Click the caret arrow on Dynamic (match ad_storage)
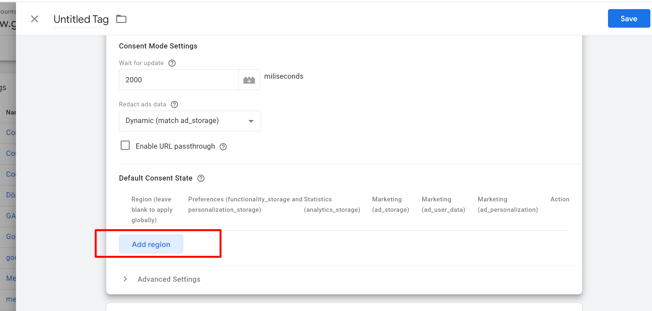Image resolution: width=652 pixels, height=311 pixels. coord(251,121)
